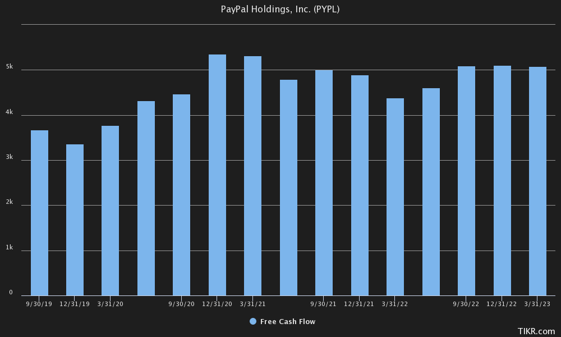Select the 9/30/20 free cash flow bar
This screenshot has width=561, height=337.
(x=181, y=195)
